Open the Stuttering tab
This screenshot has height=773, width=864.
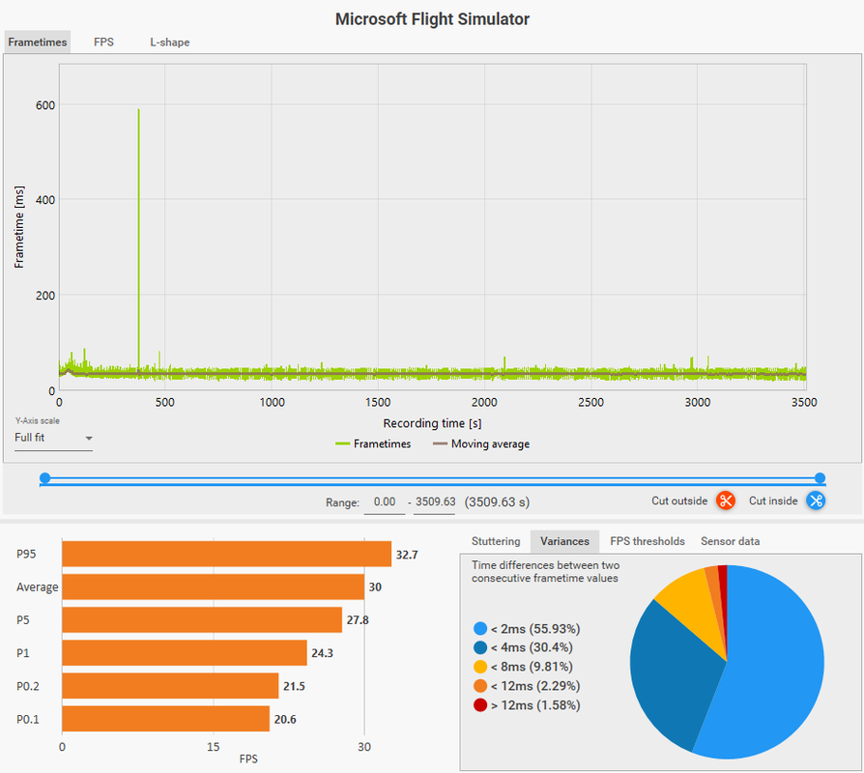point(496,541)
